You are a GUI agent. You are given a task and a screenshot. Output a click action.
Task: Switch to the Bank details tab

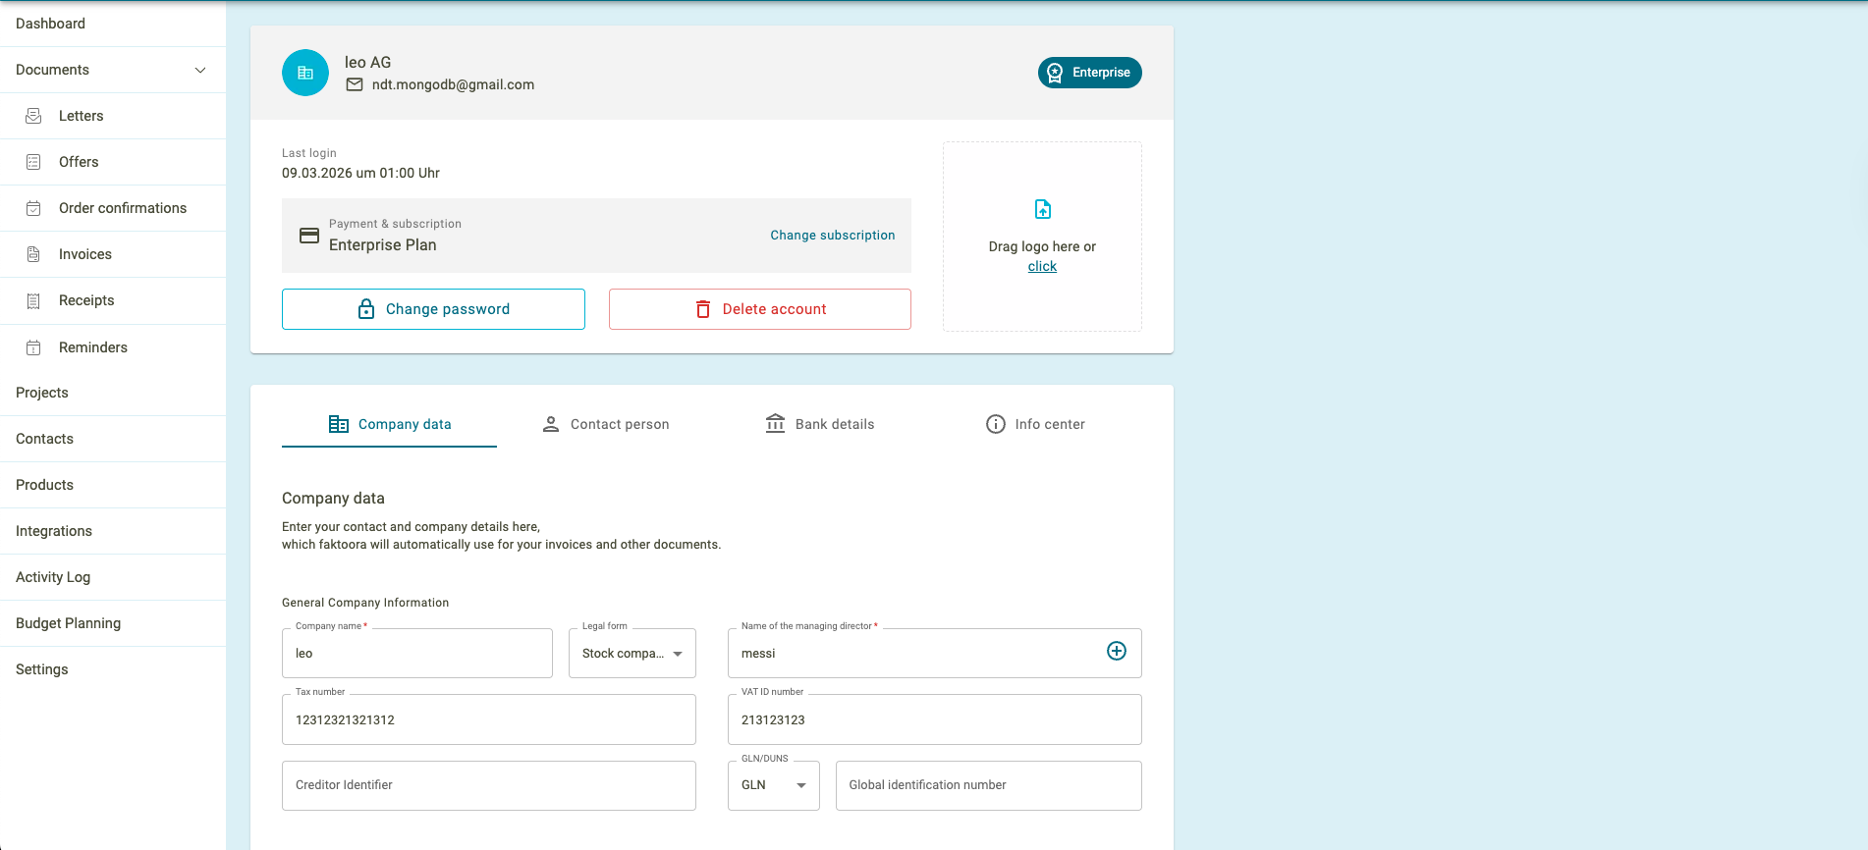click(x=820, y=424)
